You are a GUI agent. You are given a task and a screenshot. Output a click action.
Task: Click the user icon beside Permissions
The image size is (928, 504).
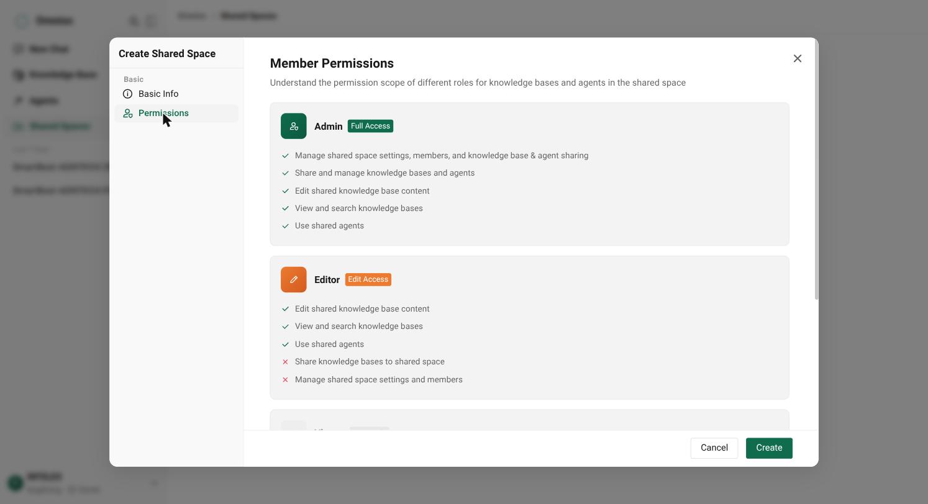128,113
